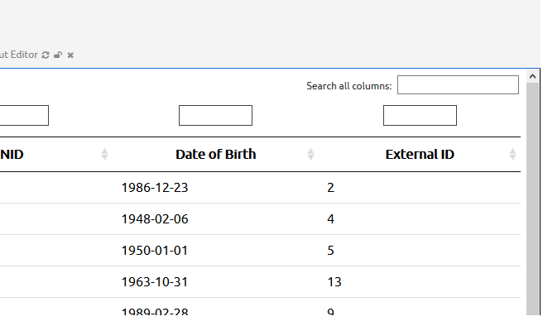The height and width of the screenshot is (326, 543).
Task: Click the Date of Birth filter box
Action: pos(215,115)
